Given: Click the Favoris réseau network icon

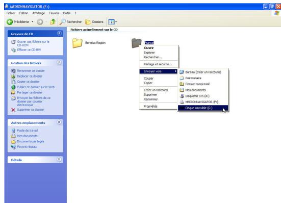Looking at the screenshot, I should point(13,147).
